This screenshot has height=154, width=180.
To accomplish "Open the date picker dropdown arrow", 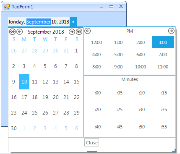I will pos(73,22).
